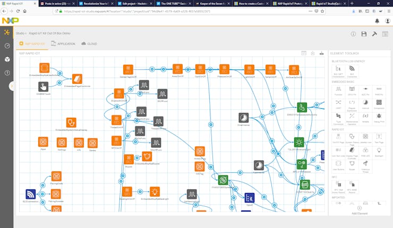Pick Function element in toolbox

click(338, 91)
